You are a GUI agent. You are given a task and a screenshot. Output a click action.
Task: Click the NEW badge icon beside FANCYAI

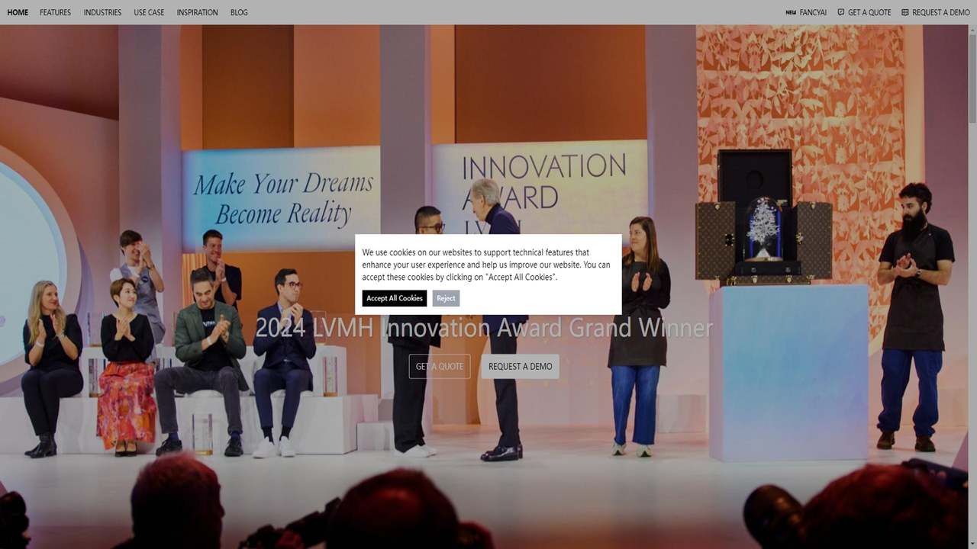tap(791, 12)
